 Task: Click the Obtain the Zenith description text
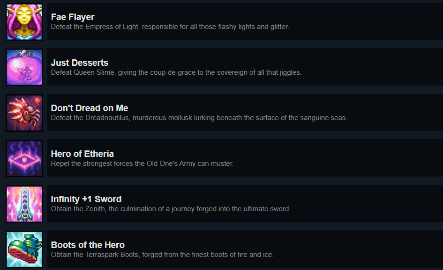click(171, 209)
